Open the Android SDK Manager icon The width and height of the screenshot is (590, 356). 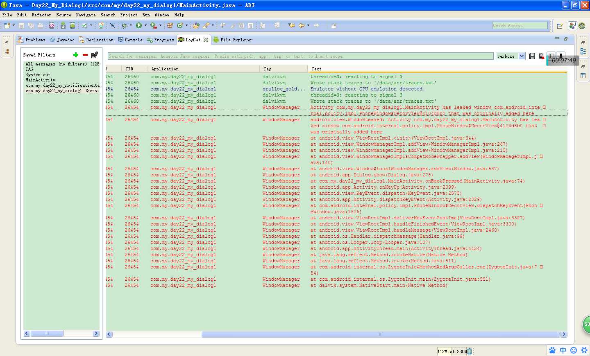(x=63, y=25)
